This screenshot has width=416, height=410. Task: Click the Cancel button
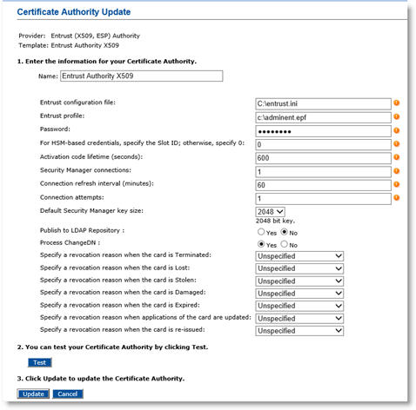pos(68,393)
